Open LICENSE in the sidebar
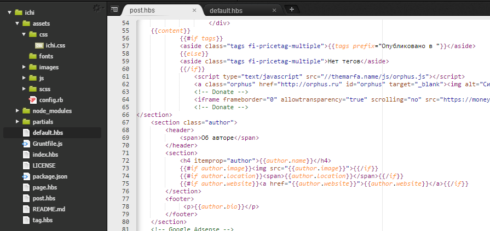The height and width of the screenshot is (231, 490). click(44, 165)
